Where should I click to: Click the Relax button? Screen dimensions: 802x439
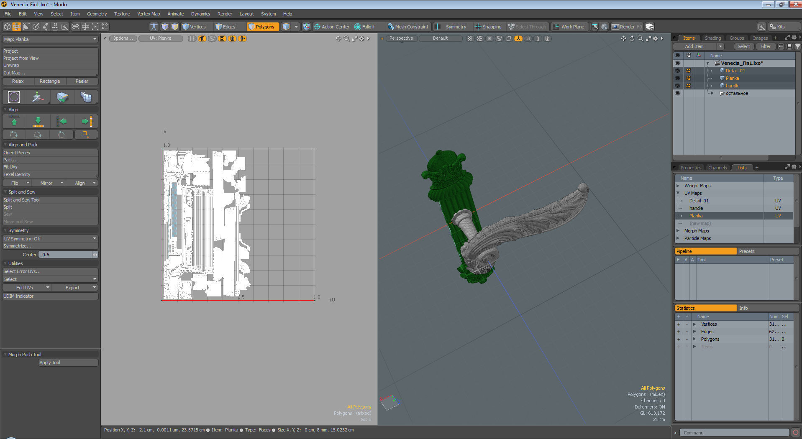(x=18, y=81)
